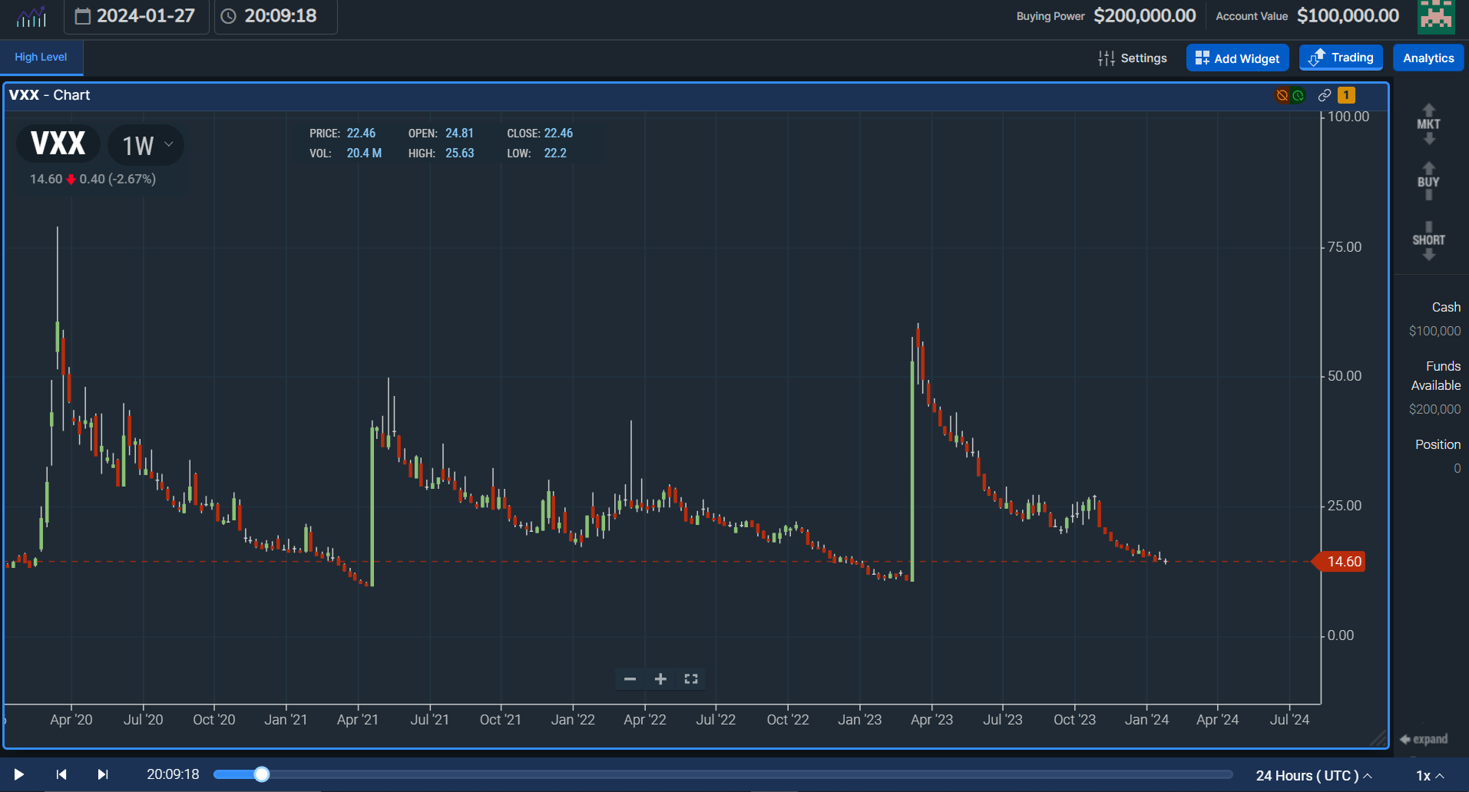
Task: Click the Short sell icon
Action: 1428,238
